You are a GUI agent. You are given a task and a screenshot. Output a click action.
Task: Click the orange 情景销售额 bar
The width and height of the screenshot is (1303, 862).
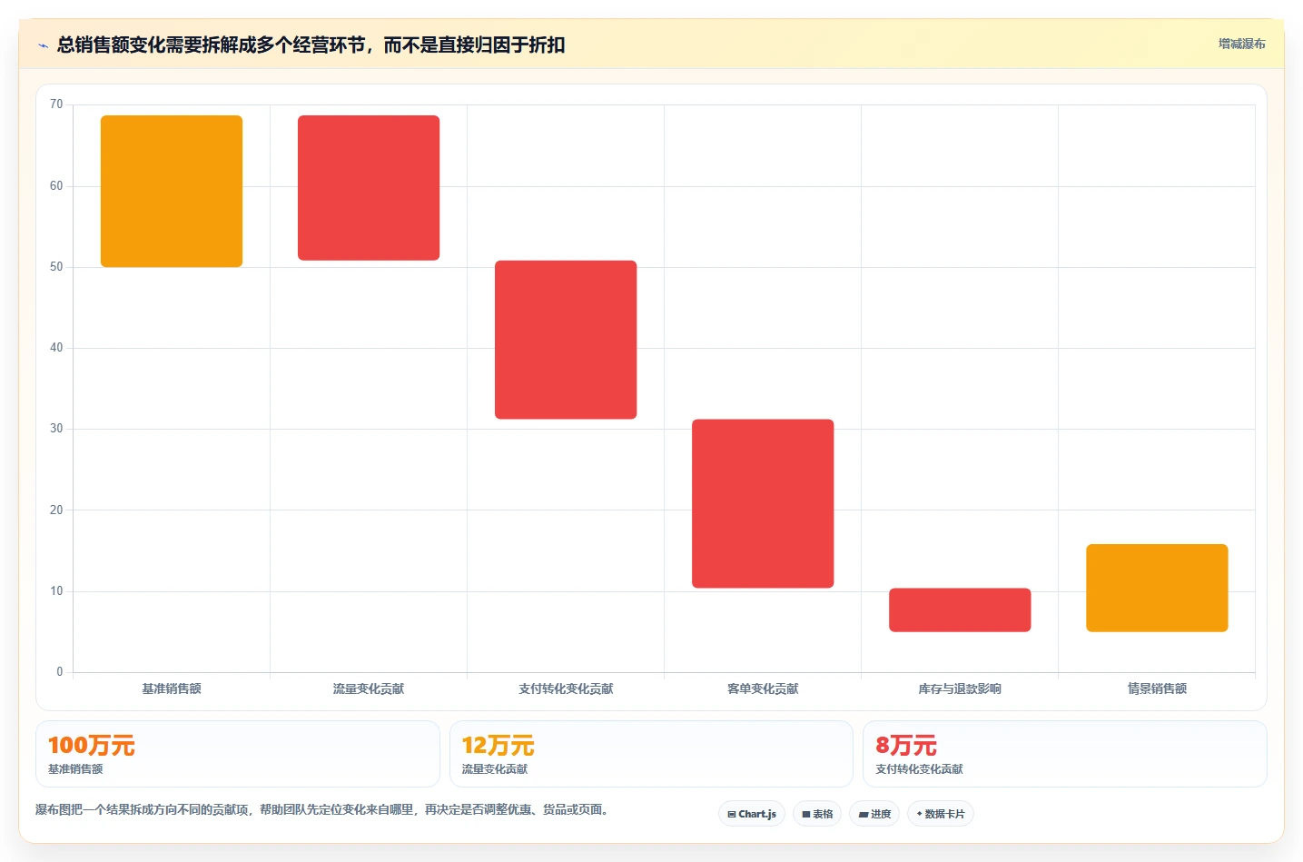tap(1157, 588)
